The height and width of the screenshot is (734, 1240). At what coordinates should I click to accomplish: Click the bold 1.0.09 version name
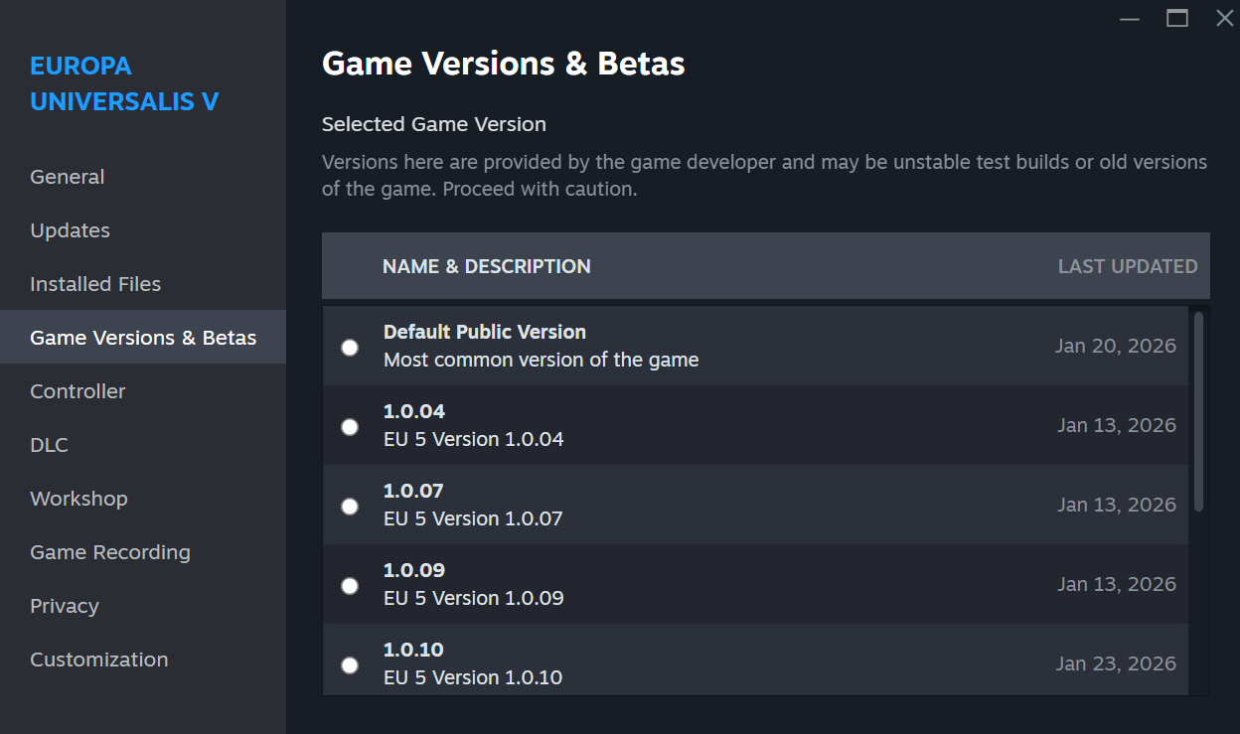414,570
